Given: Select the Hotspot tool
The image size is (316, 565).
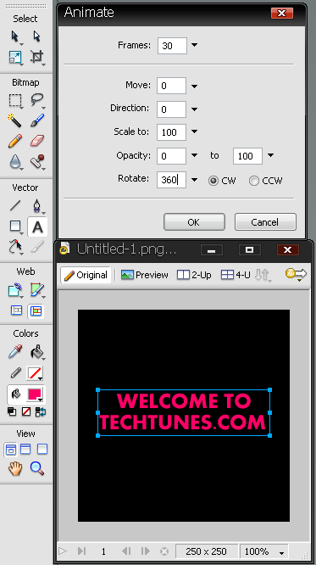Looking at the screenshot, I should coord(14,290).
